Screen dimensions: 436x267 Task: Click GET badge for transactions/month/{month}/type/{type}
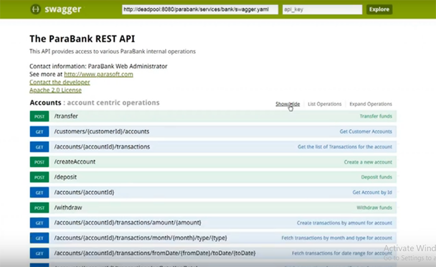click(x=39, y=238)
